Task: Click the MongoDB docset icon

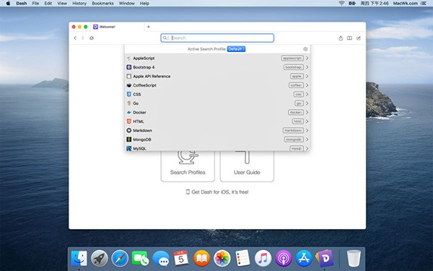Action: pyautogui.click(x=129, y=139)
